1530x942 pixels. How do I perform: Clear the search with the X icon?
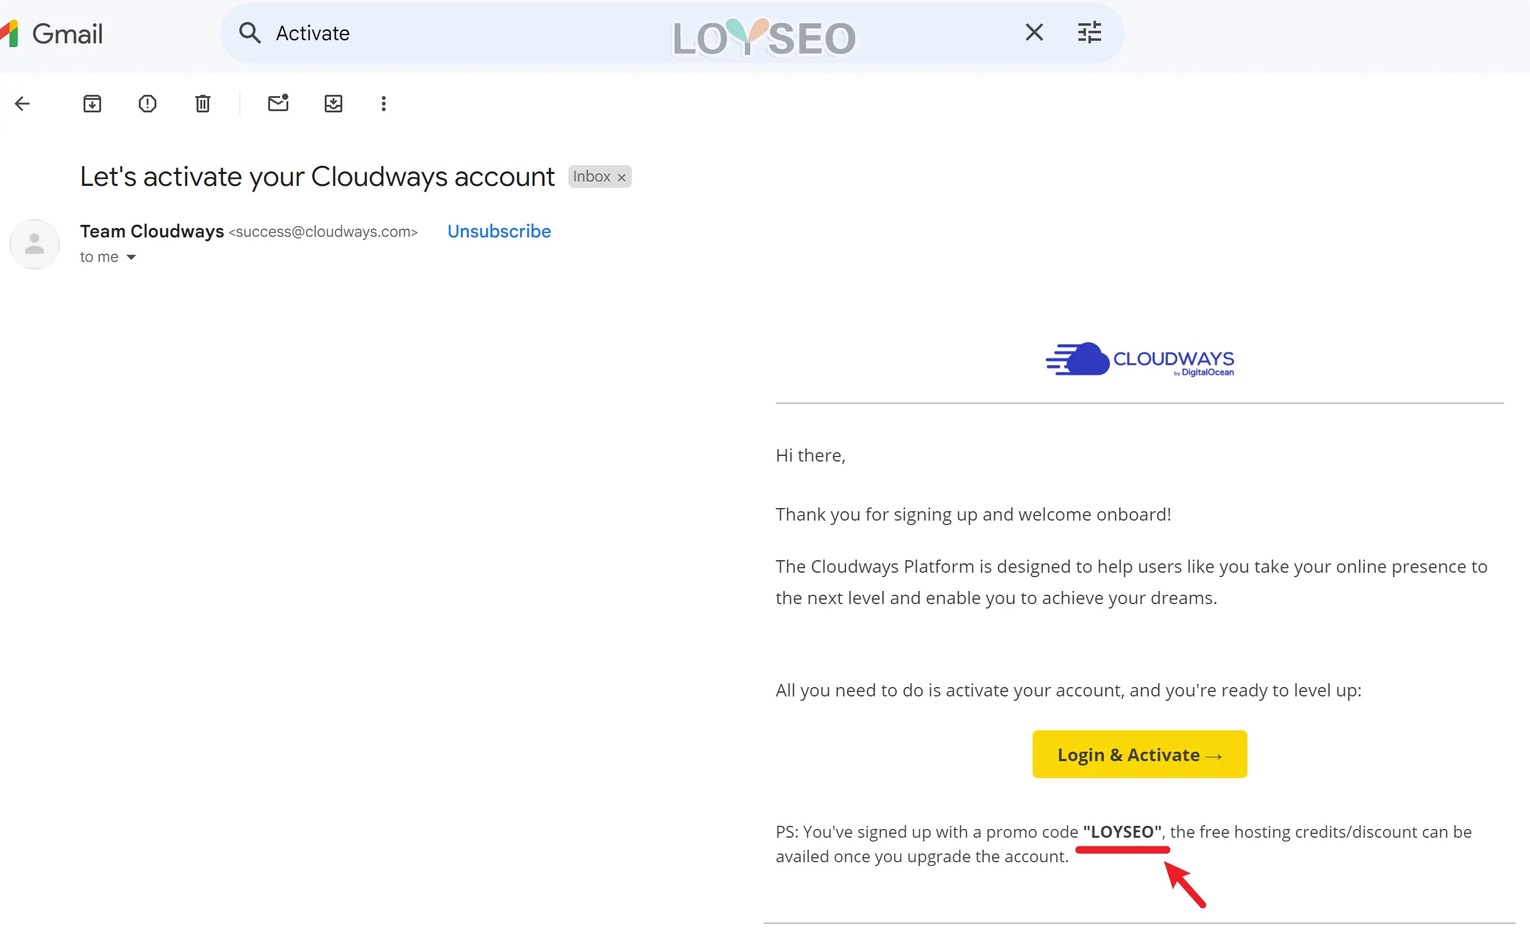click(x=1034, y=32)
